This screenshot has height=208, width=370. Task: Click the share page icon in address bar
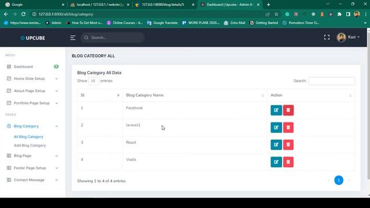point(268,14)
